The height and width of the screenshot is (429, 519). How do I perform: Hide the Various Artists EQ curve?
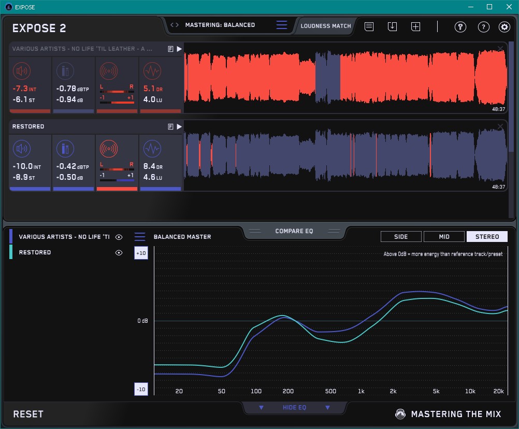click(x=119, y=237)
